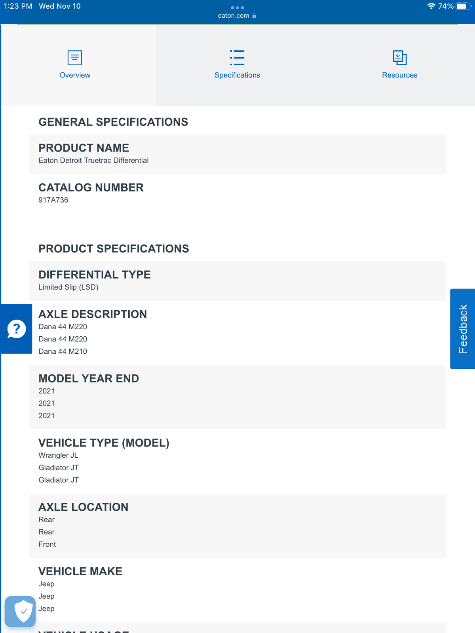The width and height of the screenshot is (475, 633).
Task: Open the Resources download icon
Action: (399, 58)
